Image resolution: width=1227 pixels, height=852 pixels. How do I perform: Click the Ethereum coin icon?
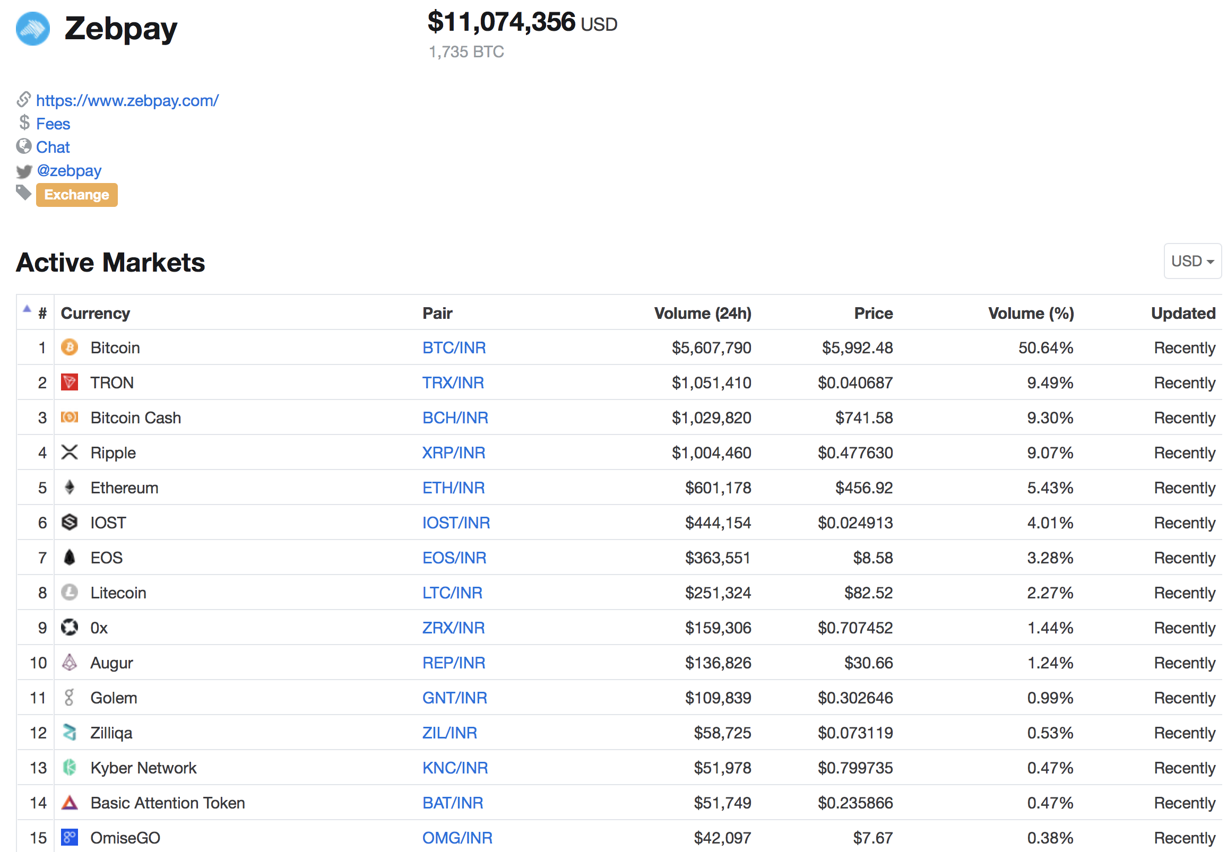click(x=70, y=488)
